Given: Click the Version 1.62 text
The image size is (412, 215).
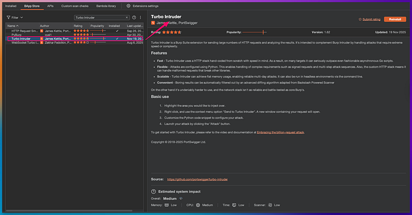Looking at the screenshot, I should pos(321,32).
